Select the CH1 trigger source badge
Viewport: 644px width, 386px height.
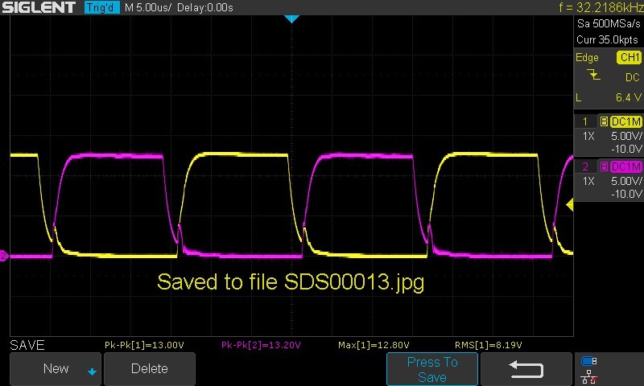coord(629,57)
